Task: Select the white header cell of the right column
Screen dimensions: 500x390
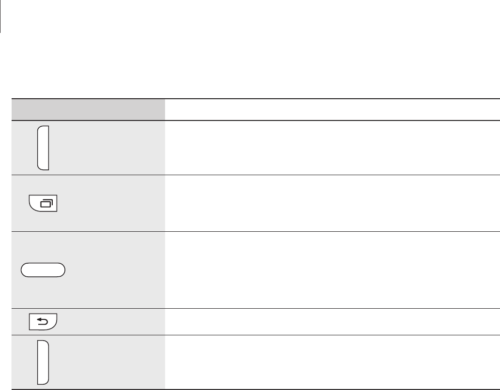Action: pyautogui.click(x=332, y=109)
